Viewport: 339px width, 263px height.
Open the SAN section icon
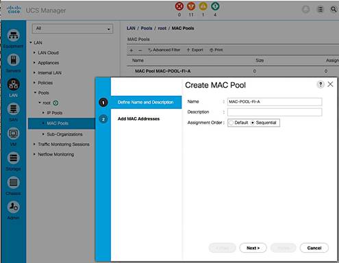click(14, 109)
